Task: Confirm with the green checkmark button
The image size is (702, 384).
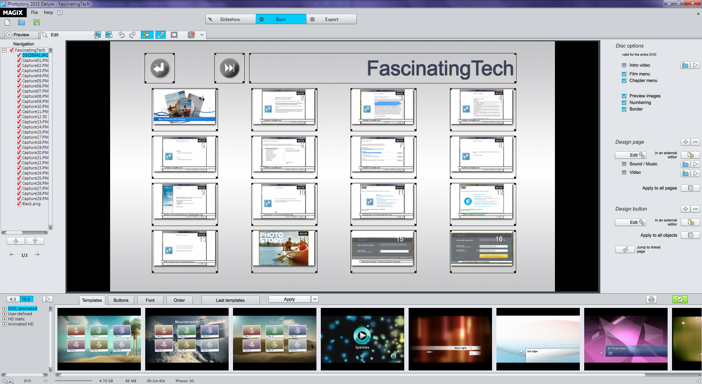Action: point(680,299)
